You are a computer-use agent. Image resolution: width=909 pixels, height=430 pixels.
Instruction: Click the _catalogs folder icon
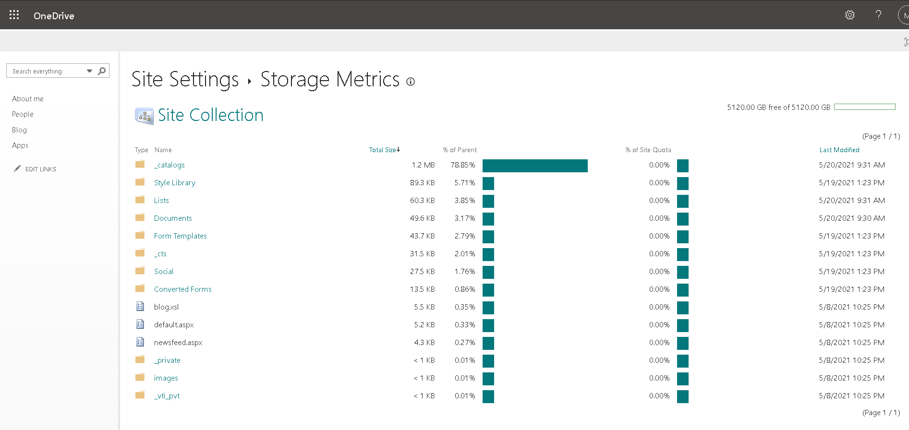(140, 165)
